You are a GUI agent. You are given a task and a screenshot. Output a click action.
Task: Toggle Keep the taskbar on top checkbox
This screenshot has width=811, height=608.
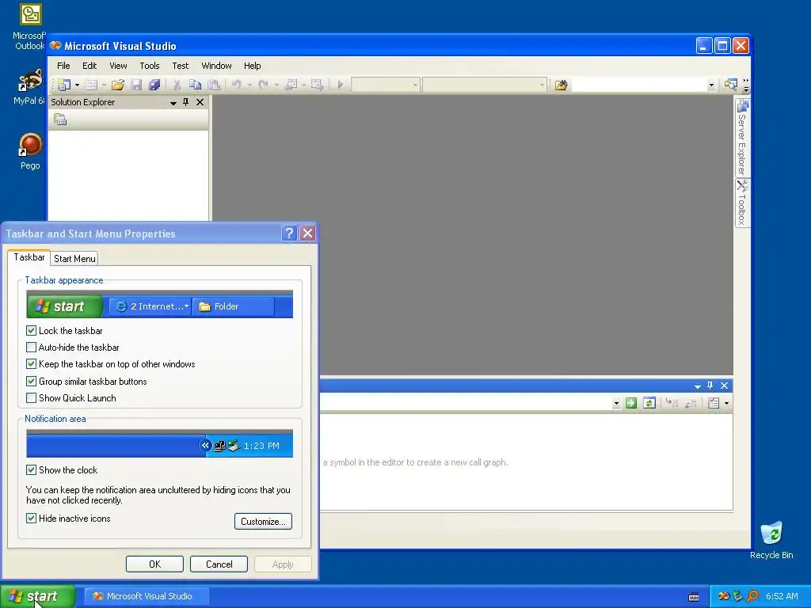point(32,364)
